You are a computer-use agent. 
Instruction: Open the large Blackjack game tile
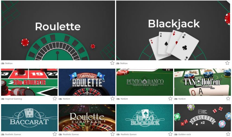pyautogui.click(x=173, y=30)
